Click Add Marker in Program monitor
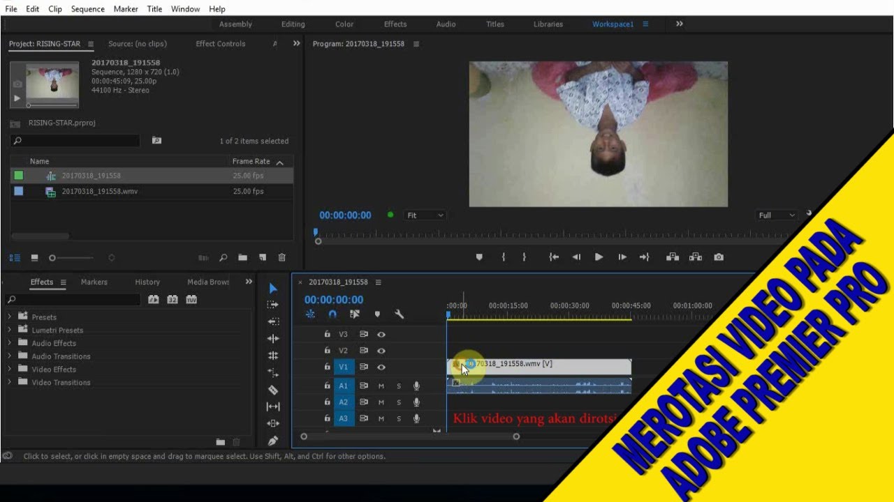 point(479,257)
